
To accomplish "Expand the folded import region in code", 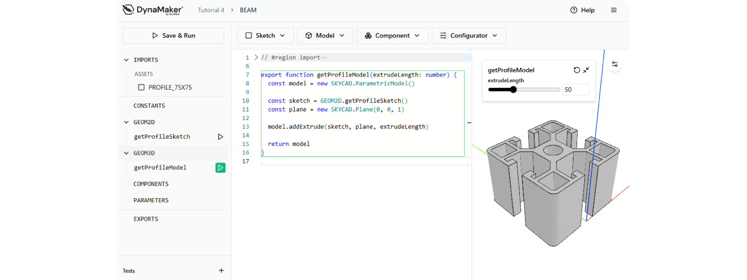I will (x=256, y=57).
